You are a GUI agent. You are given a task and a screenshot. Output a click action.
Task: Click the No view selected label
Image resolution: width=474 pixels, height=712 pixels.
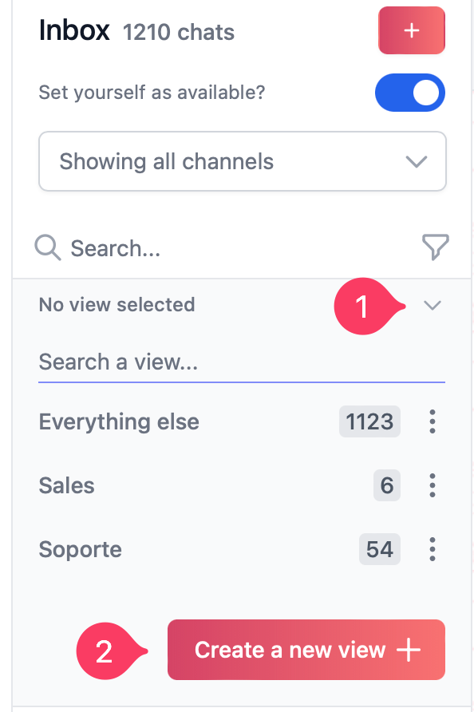[x=117, y=304]
